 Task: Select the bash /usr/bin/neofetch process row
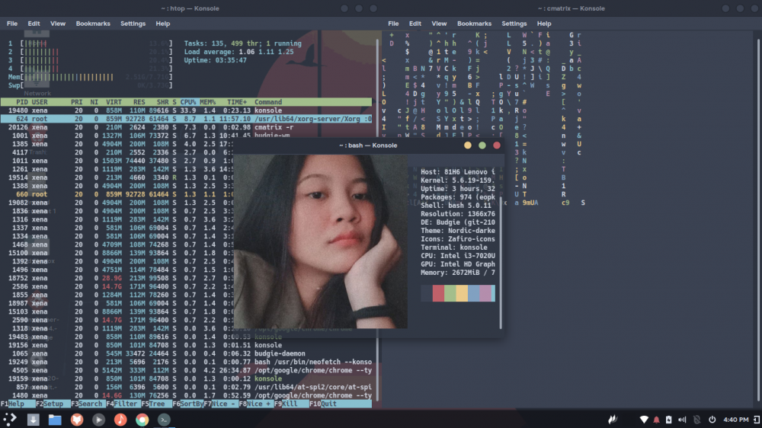point(186,362)
